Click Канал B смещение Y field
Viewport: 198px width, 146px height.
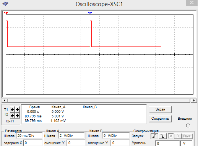coord(120,143)
